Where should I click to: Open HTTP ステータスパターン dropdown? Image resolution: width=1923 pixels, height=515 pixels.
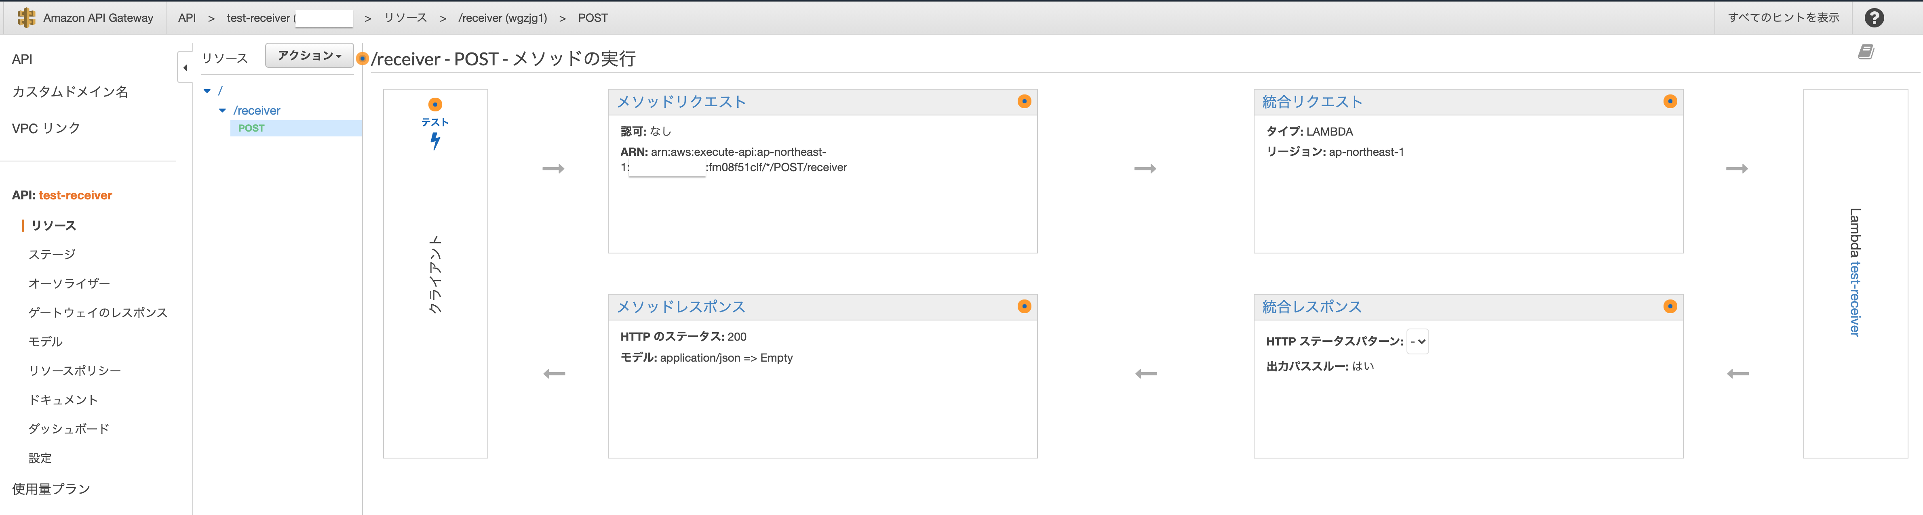point(1417,341)
